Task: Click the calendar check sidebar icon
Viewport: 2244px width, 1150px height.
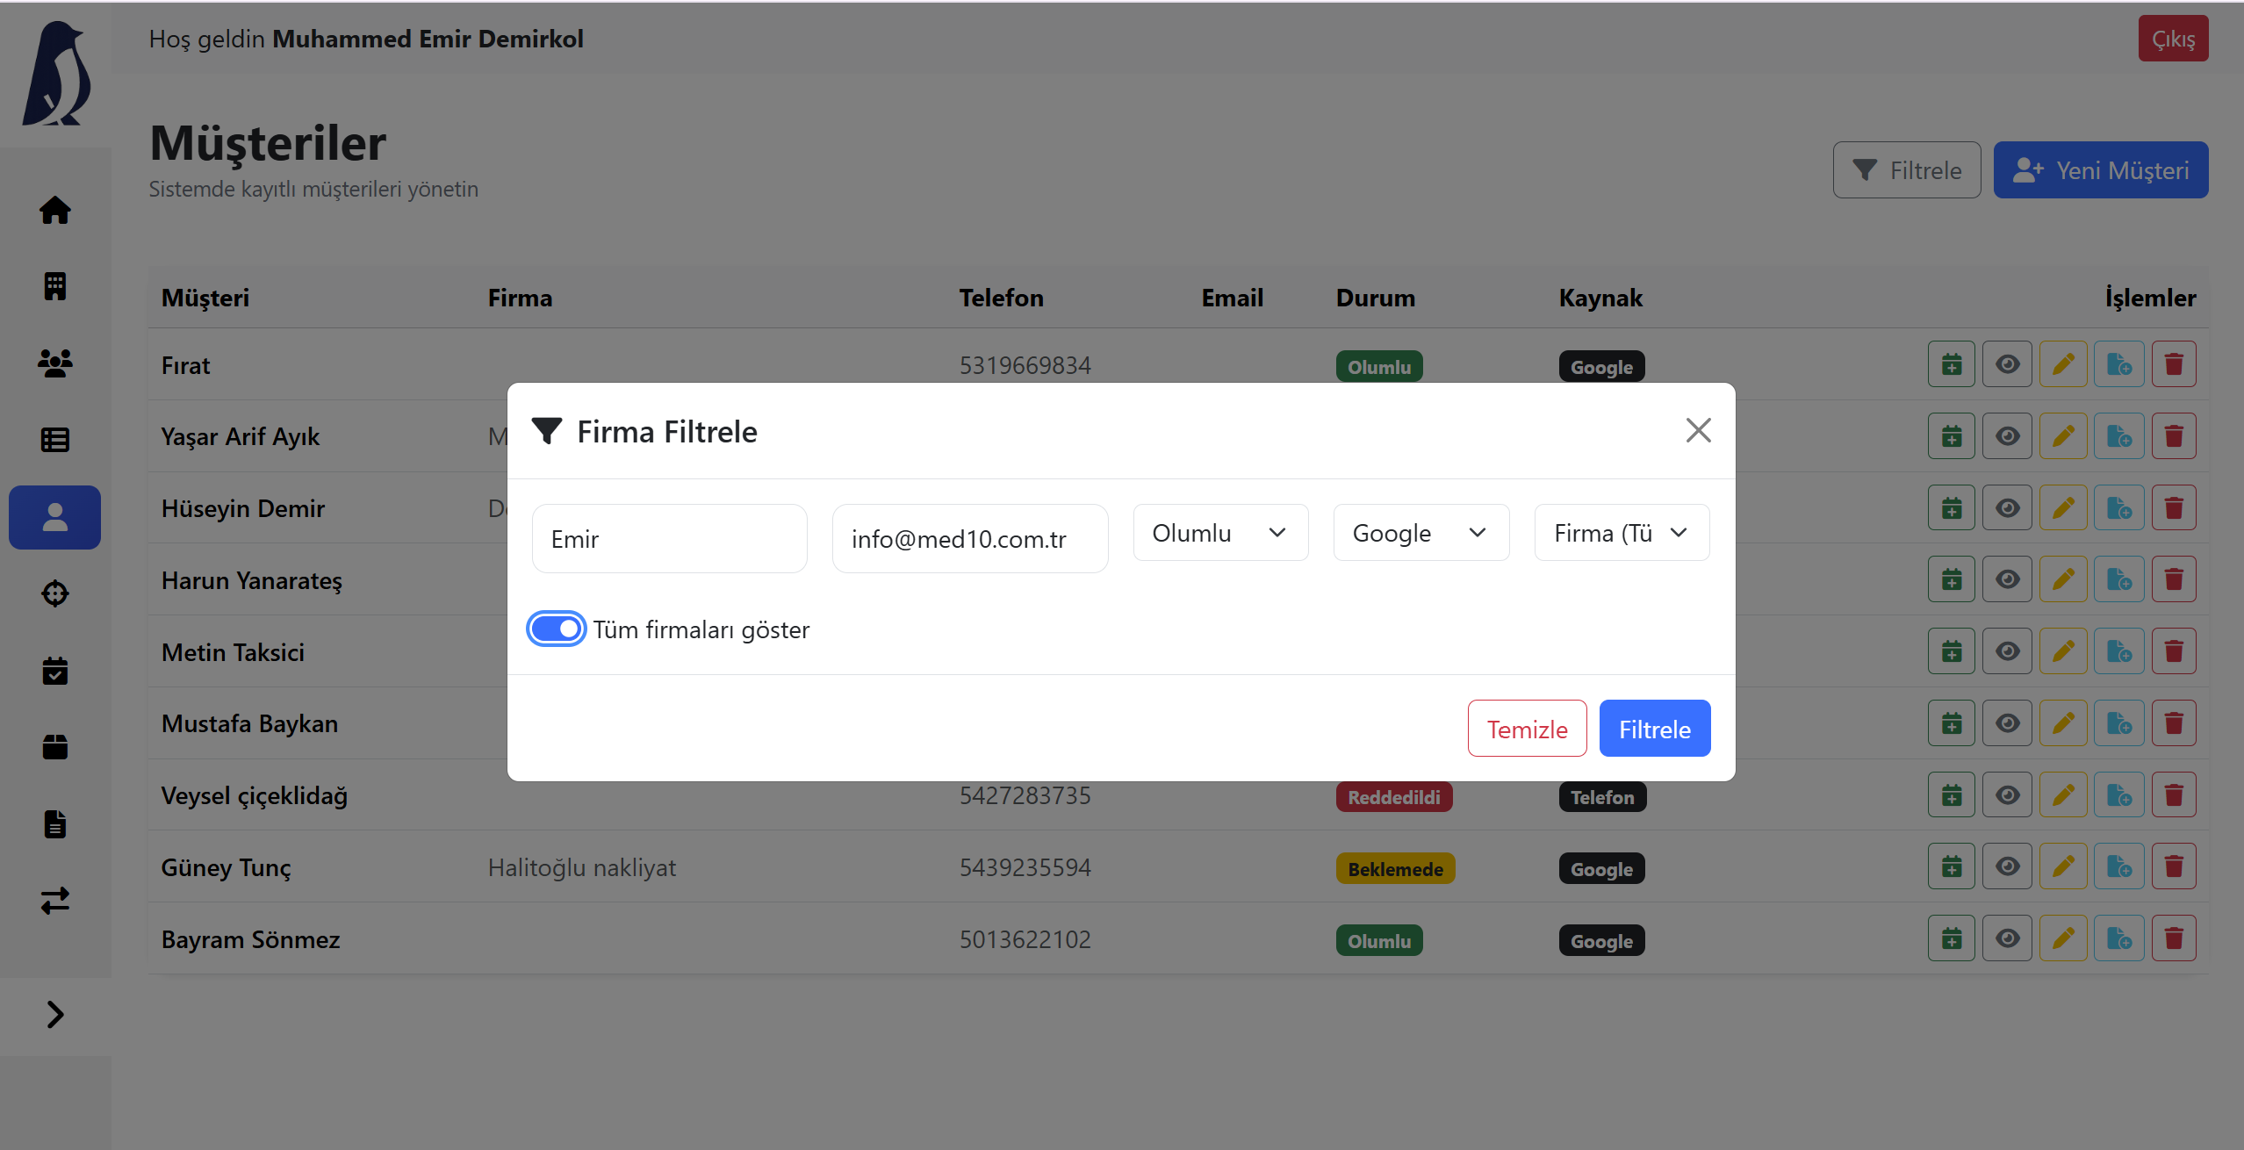Action: 54,671
